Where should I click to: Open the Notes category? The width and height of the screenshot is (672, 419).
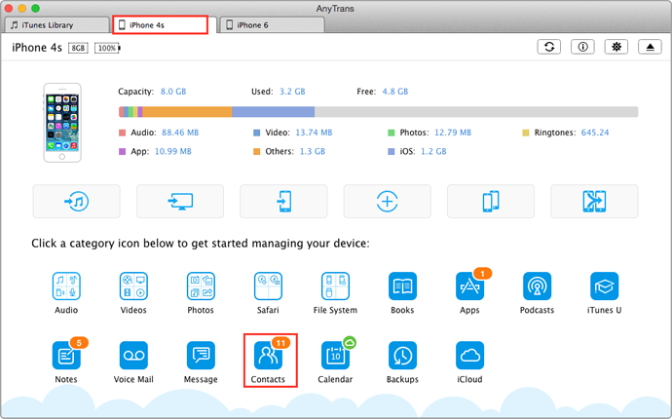tap(66, 355)
